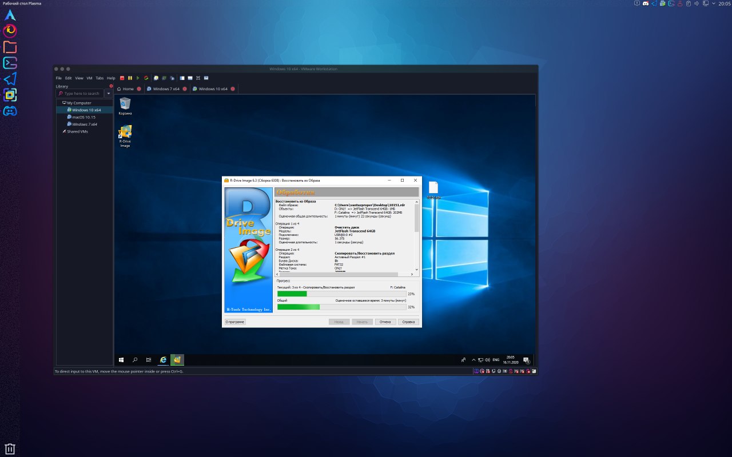This screenshot has width=732, height=457.
Task: Click the Справка button
Action: 409,322
